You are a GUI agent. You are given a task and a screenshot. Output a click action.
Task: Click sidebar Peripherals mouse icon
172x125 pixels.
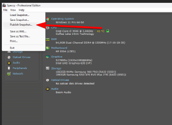pyautogui.click(x=9, y=68)
